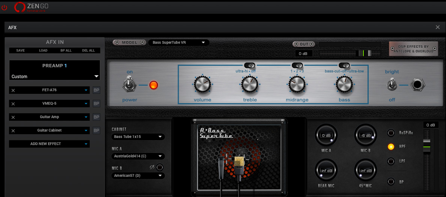Viewport: 446px width, 197px height.
Task: Click the AFX IN heading
Action: pos(54,42)
